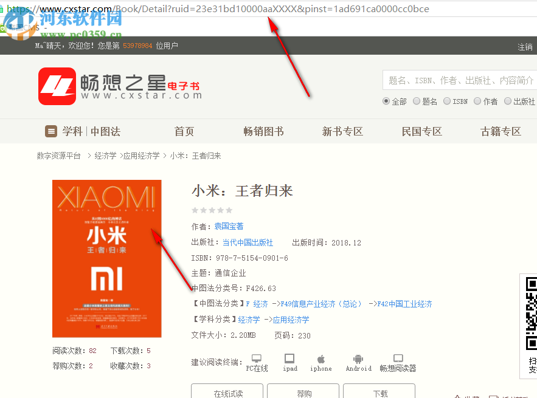This screenshot has width=537, height=398.
Task: Click the 小米：王者归来 breadcrumb text
Action: coord(196,156)
